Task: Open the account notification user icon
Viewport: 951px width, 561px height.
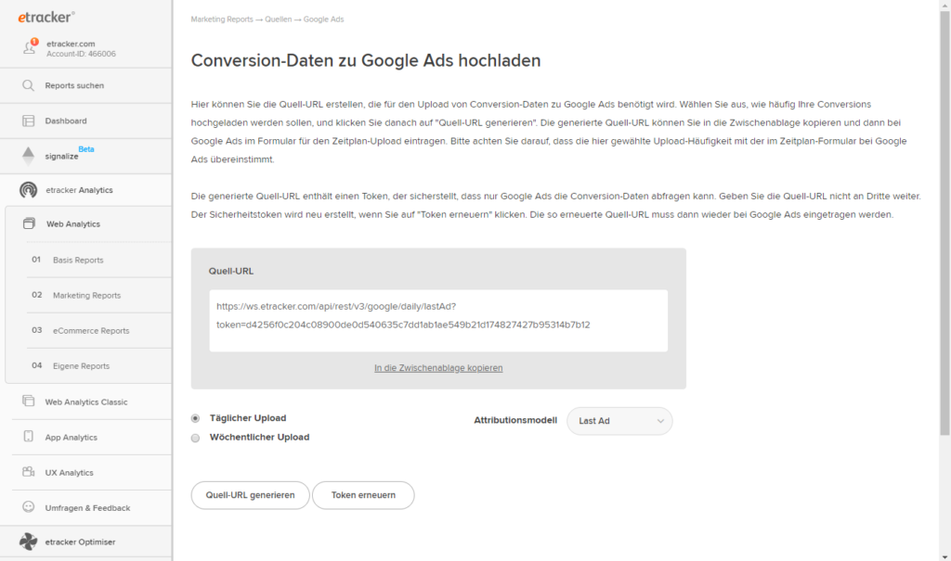Action: [30, 46]
